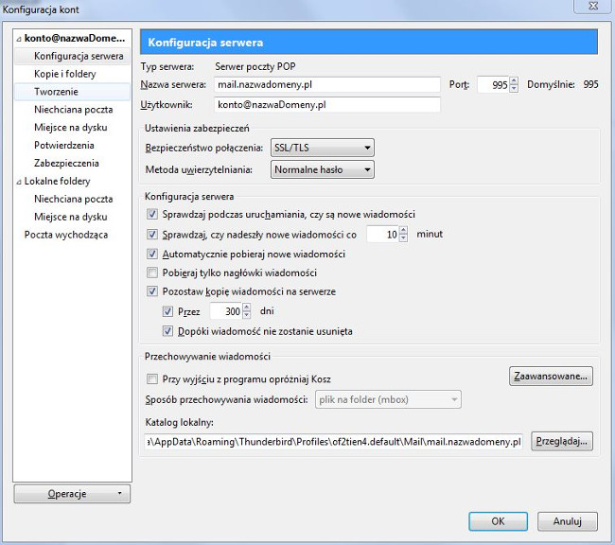Open Sposób przechowywania wiadomości dropdown
The height and width of the screenshot is (545, 615).
click(x=388, y=399)
